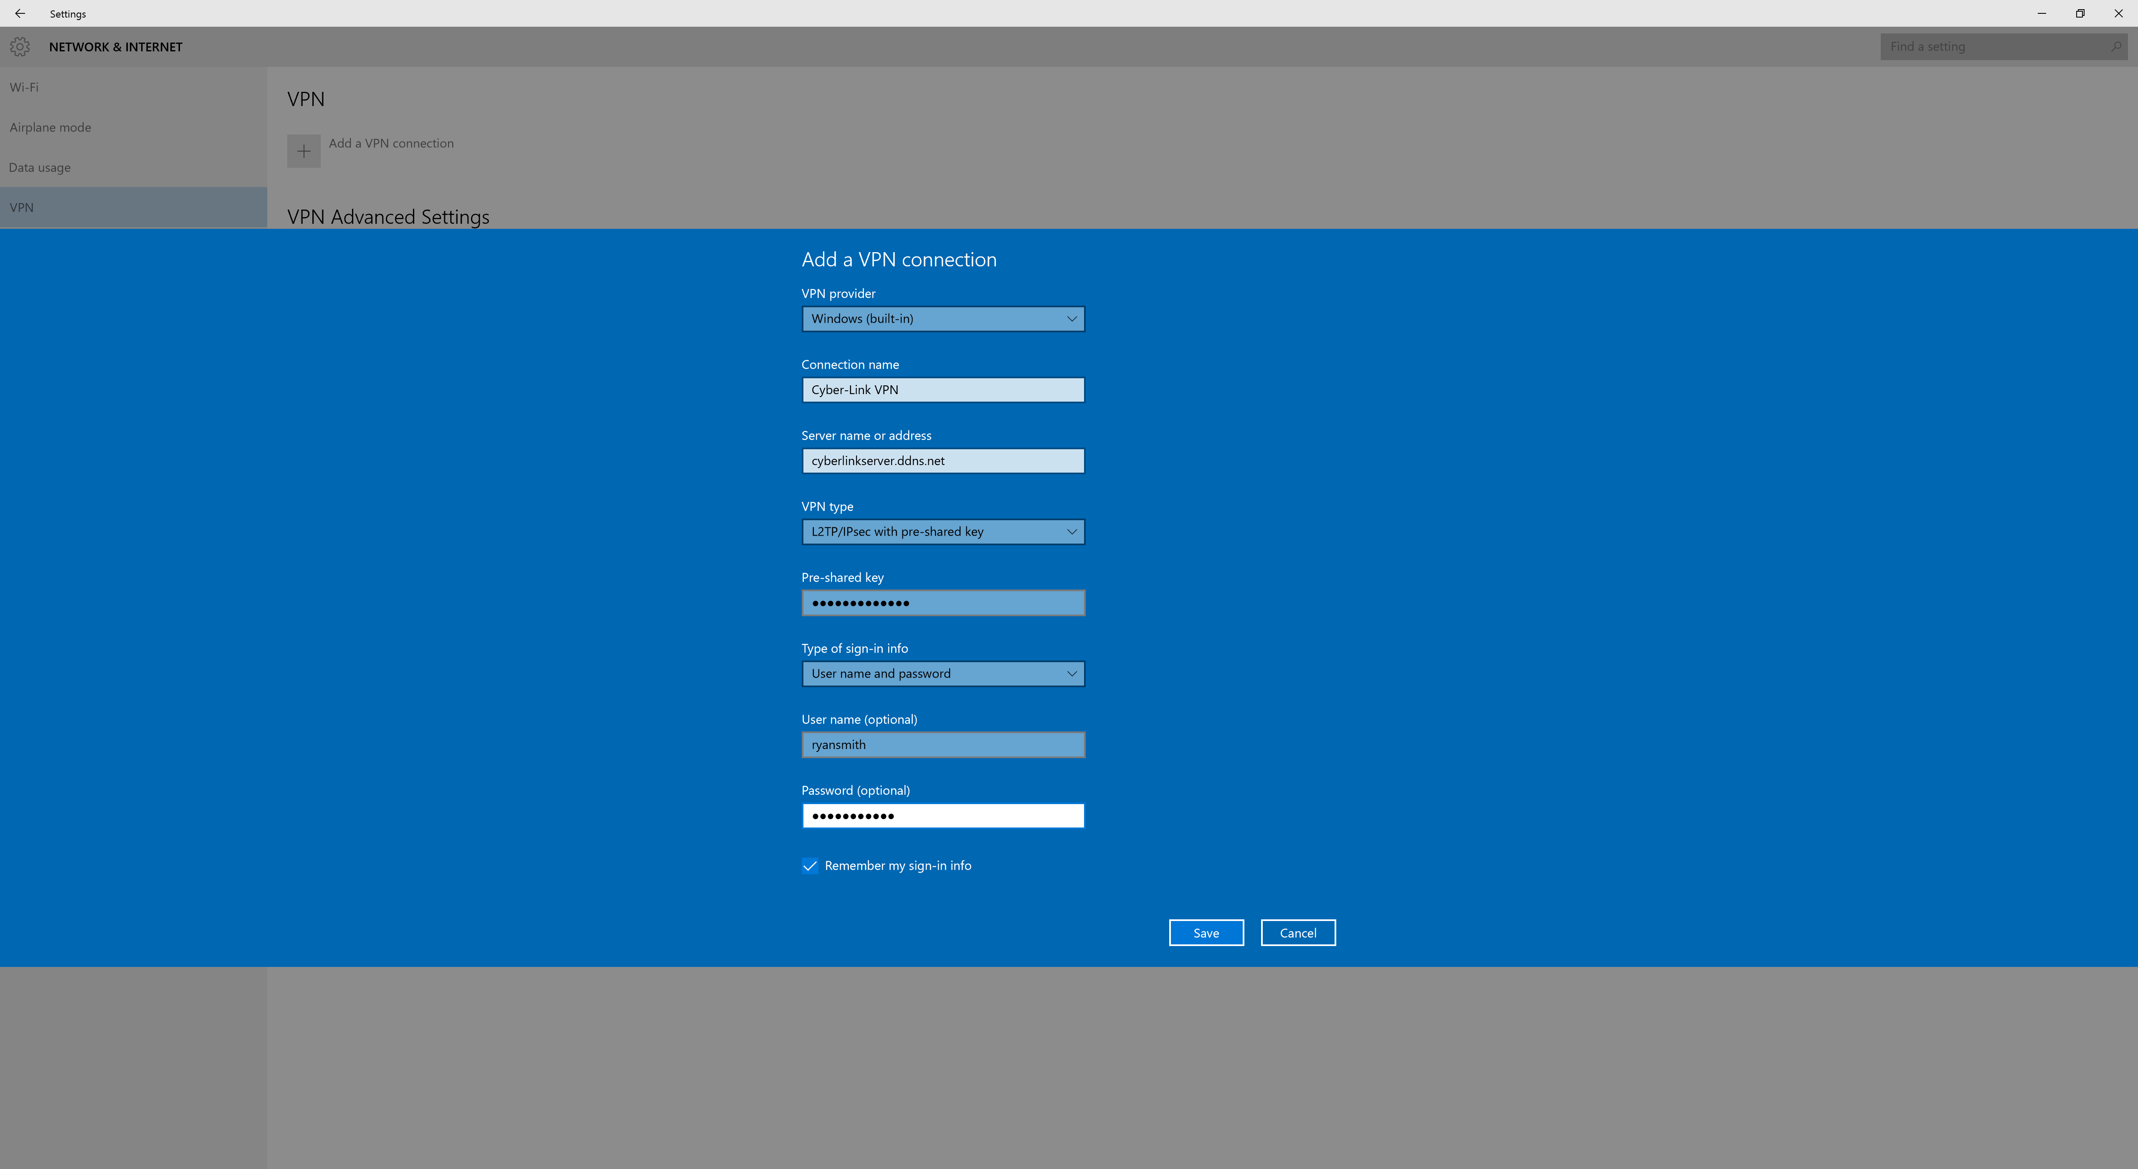This screenshot has height=1169, width=2138.
Task: Click the Find a setting search box
Action: coord(2004,46)
